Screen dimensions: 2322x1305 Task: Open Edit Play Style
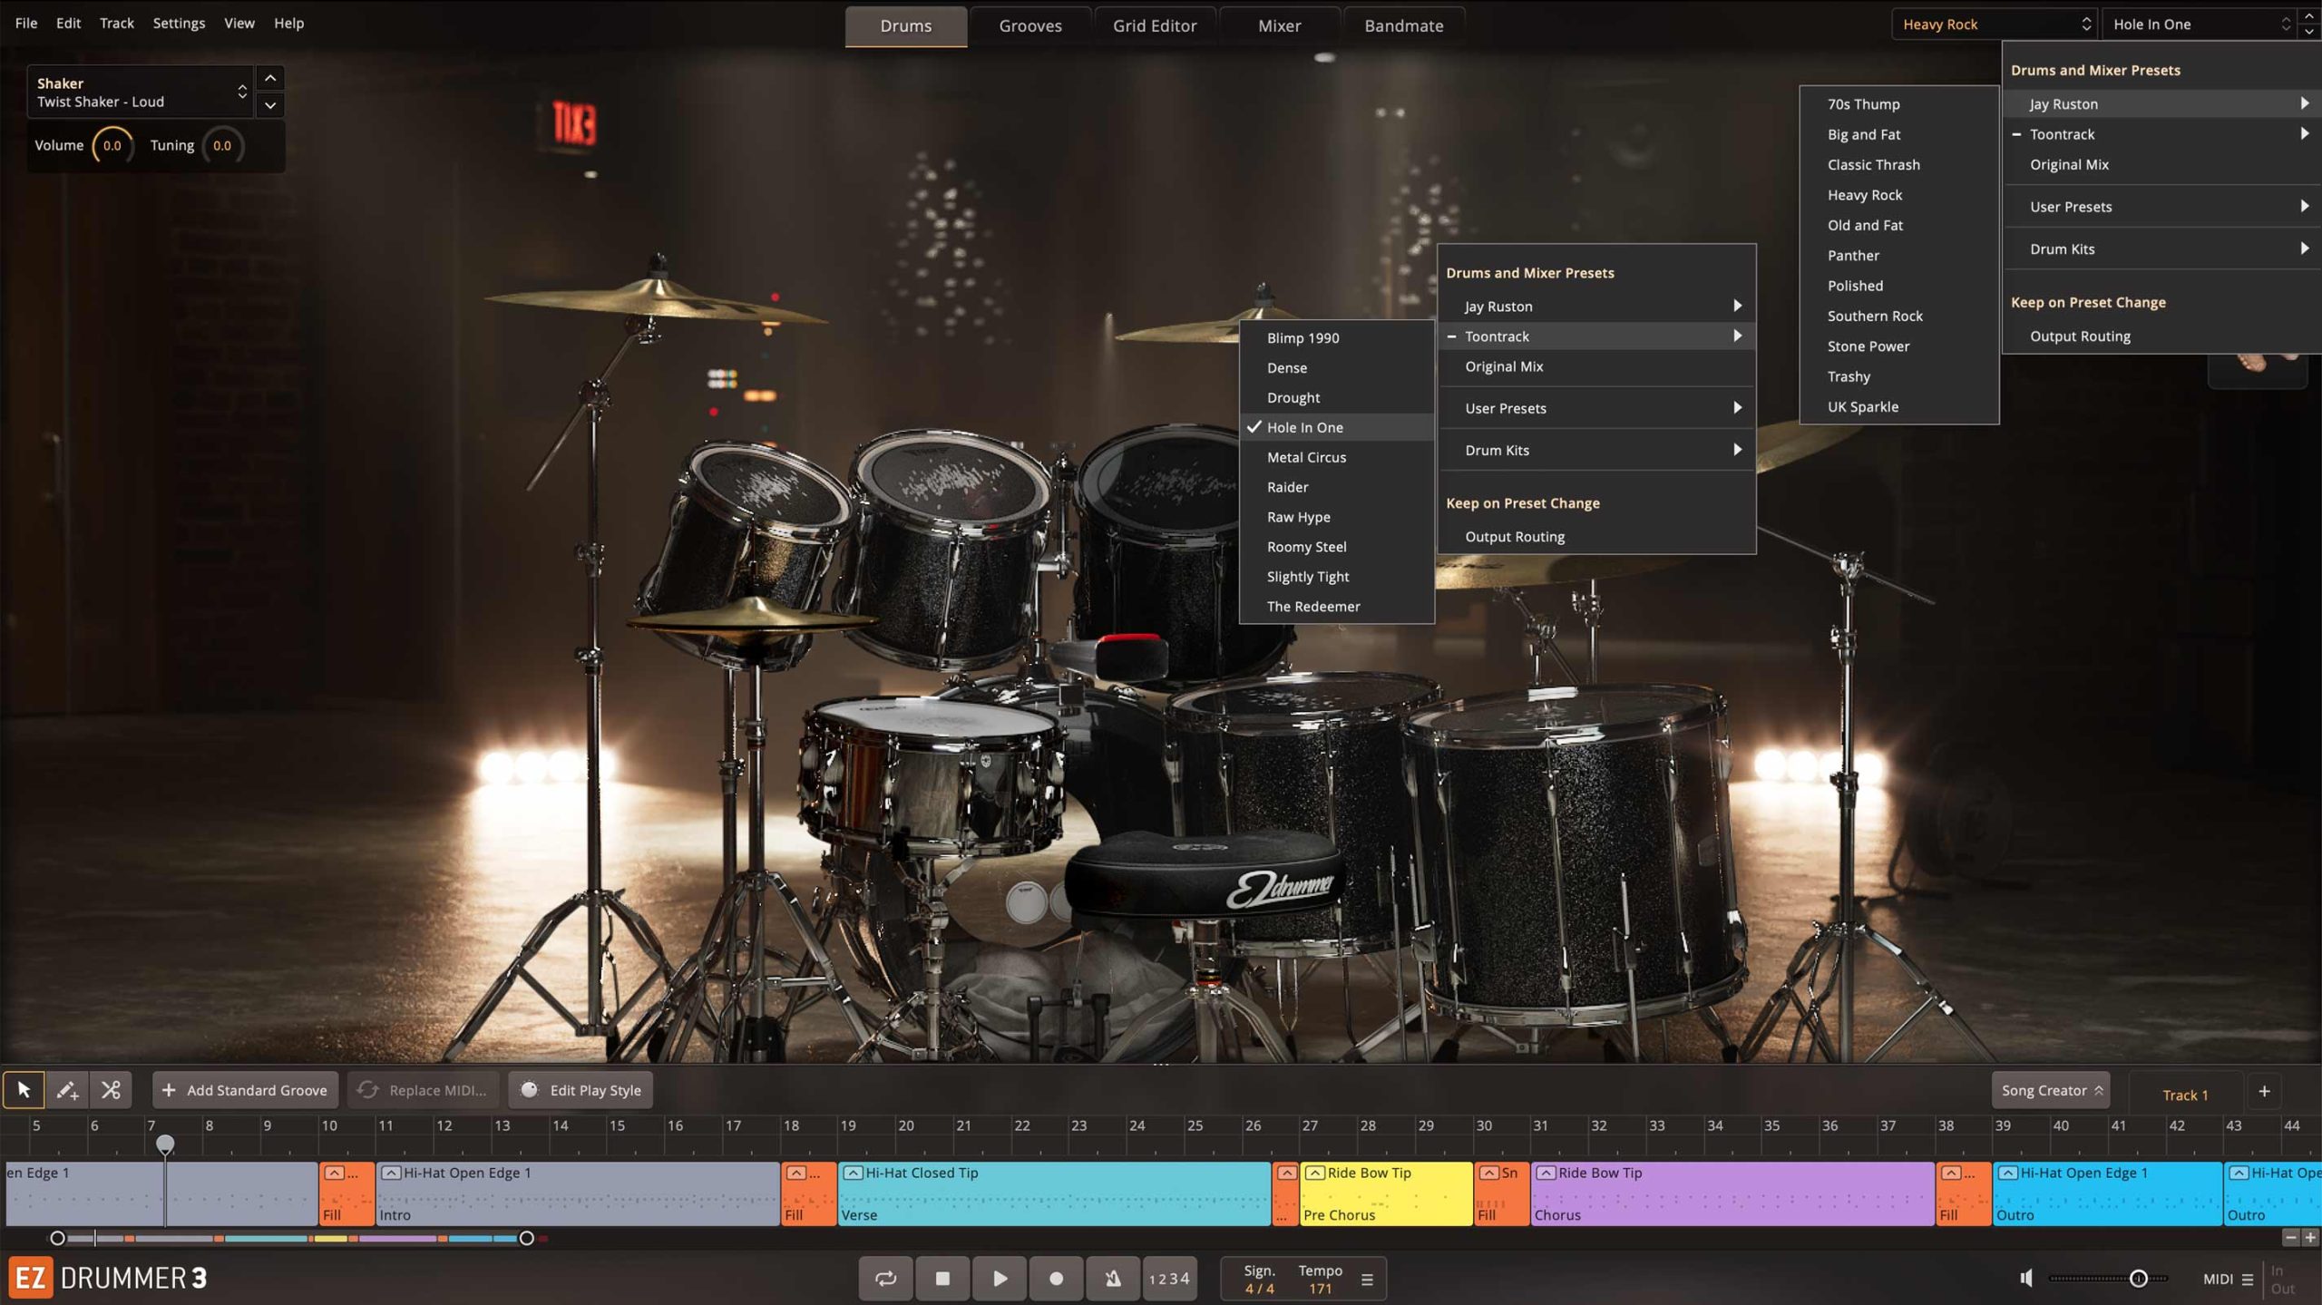580,1090
